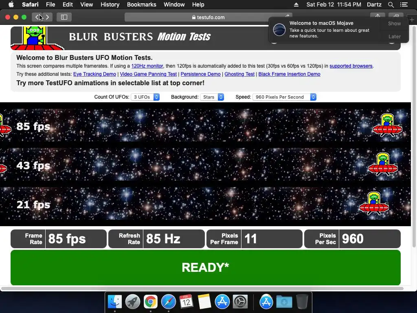Open the 120Hz monitor link
Screen dimensions: 417x313
(147, 66)
